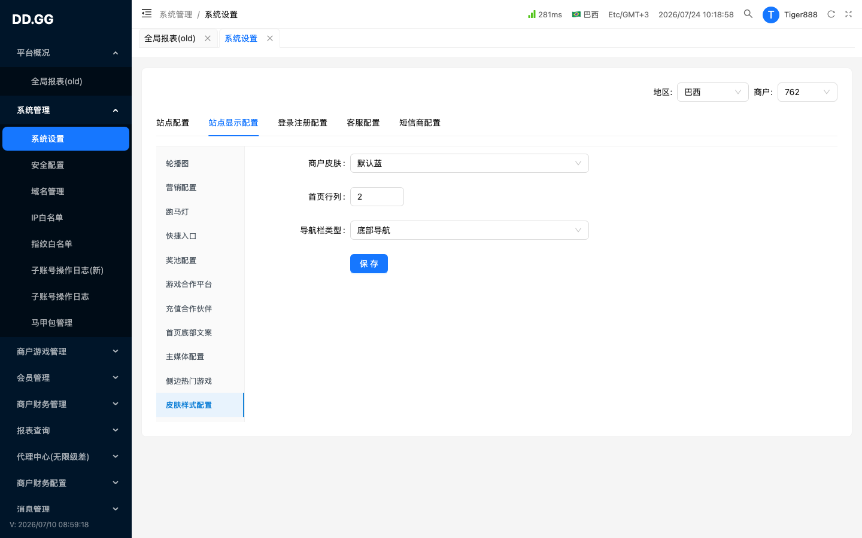
Task: Select 奖池配置 in the settings list
Action: pyautogui.click(x=200, y=260)
